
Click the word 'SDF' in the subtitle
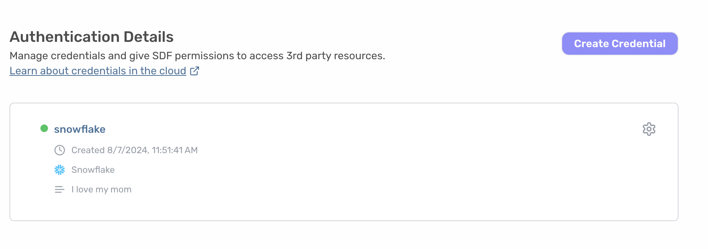pos(162,56)
